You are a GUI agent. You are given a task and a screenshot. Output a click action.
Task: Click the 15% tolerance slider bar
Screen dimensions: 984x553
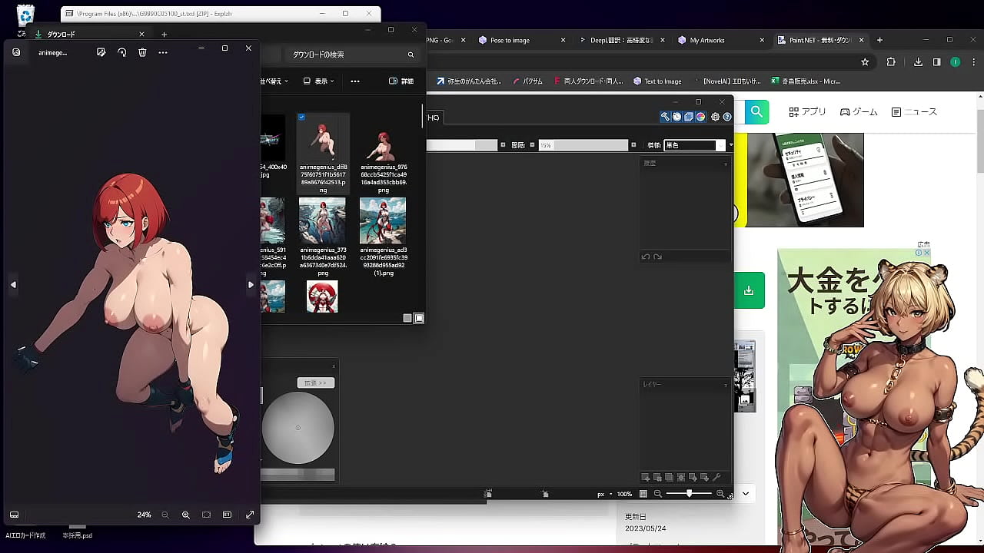[583, 144]
